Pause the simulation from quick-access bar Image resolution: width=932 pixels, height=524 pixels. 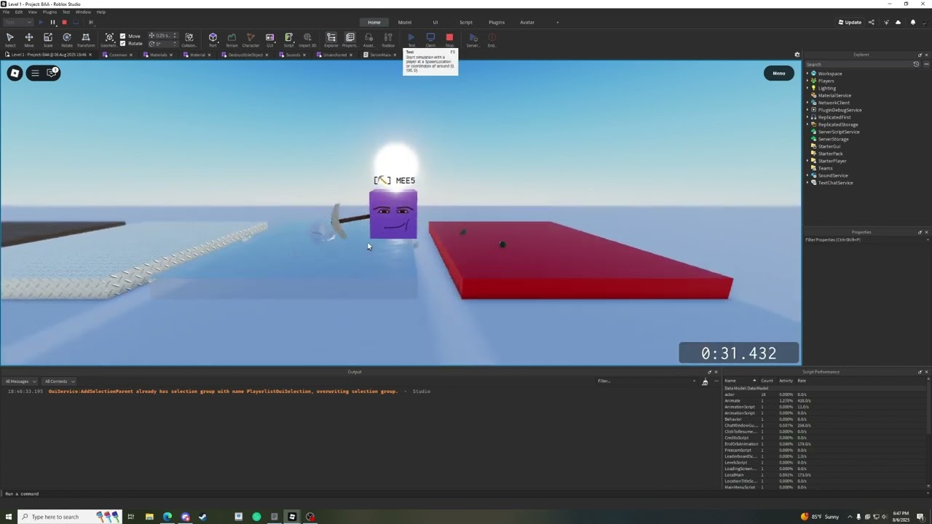point(52,22)
